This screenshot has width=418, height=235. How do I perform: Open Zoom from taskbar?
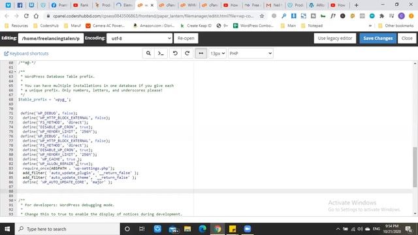[x=248, y=229]
